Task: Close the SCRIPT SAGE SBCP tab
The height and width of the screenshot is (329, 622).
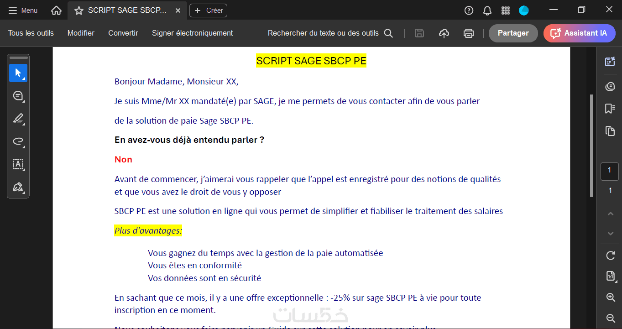Action: point(178,10)
